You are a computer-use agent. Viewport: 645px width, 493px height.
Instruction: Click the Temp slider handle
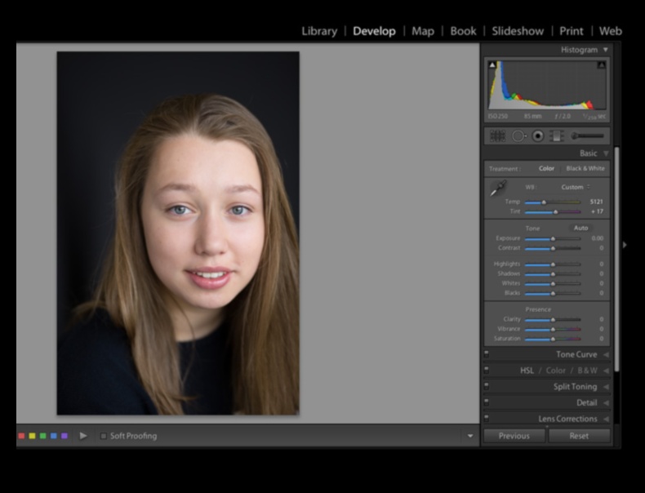point(544,202)
